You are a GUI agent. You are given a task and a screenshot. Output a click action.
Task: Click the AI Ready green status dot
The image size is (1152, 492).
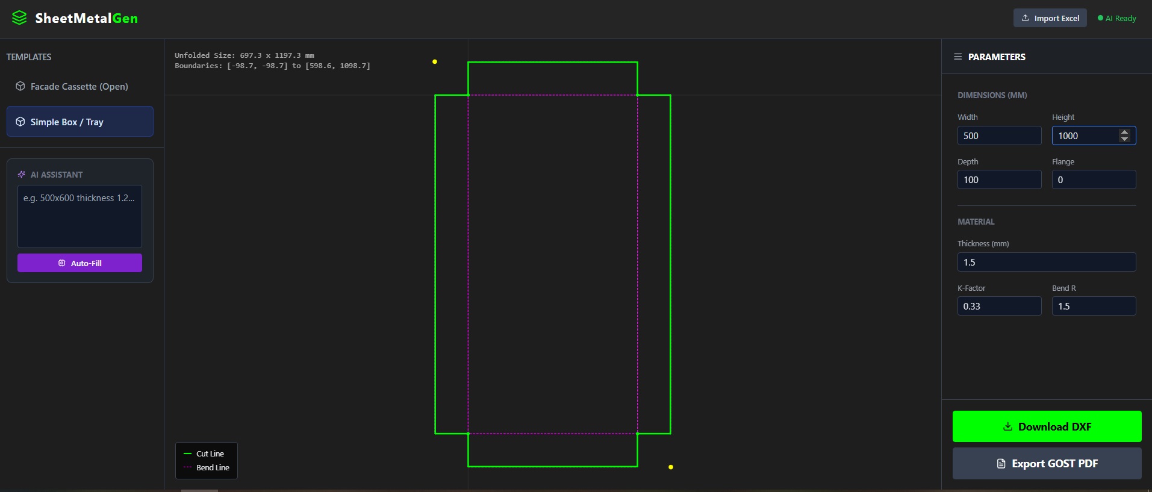coord(1100,18)
